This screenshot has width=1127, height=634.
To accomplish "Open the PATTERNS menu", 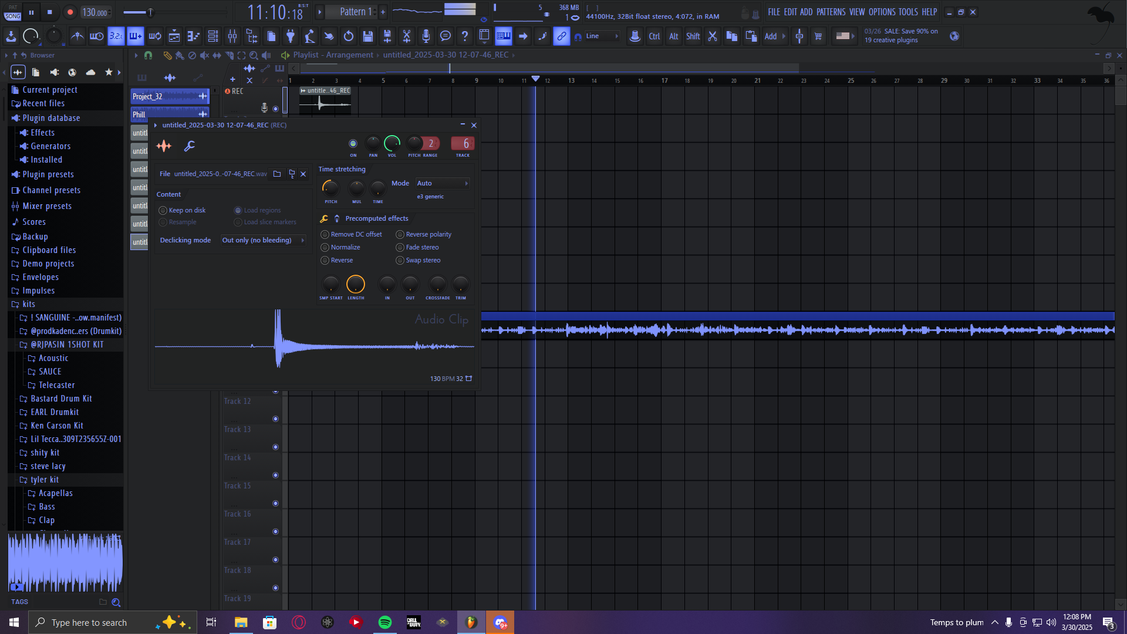I will tap(831, 12).
